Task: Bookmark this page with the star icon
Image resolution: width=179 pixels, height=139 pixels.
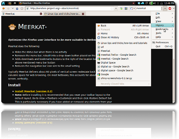Action: click(x=112, y=8)
